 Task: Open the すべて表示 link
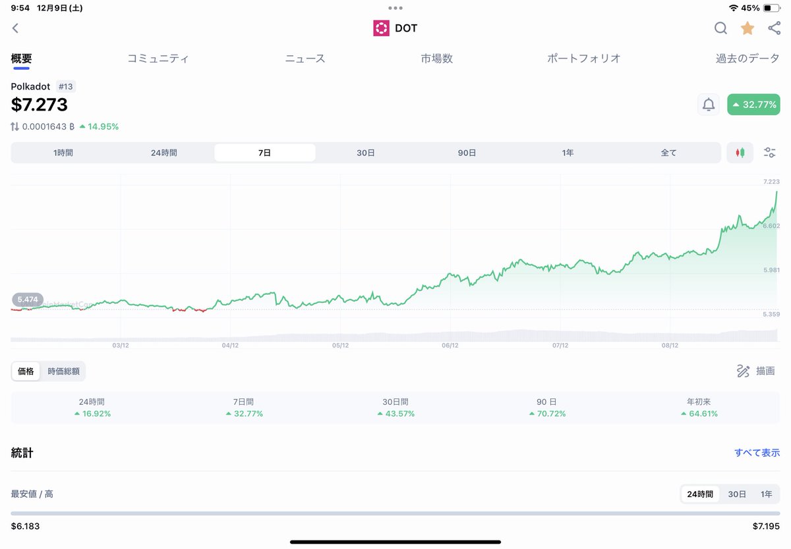point(757,453)
